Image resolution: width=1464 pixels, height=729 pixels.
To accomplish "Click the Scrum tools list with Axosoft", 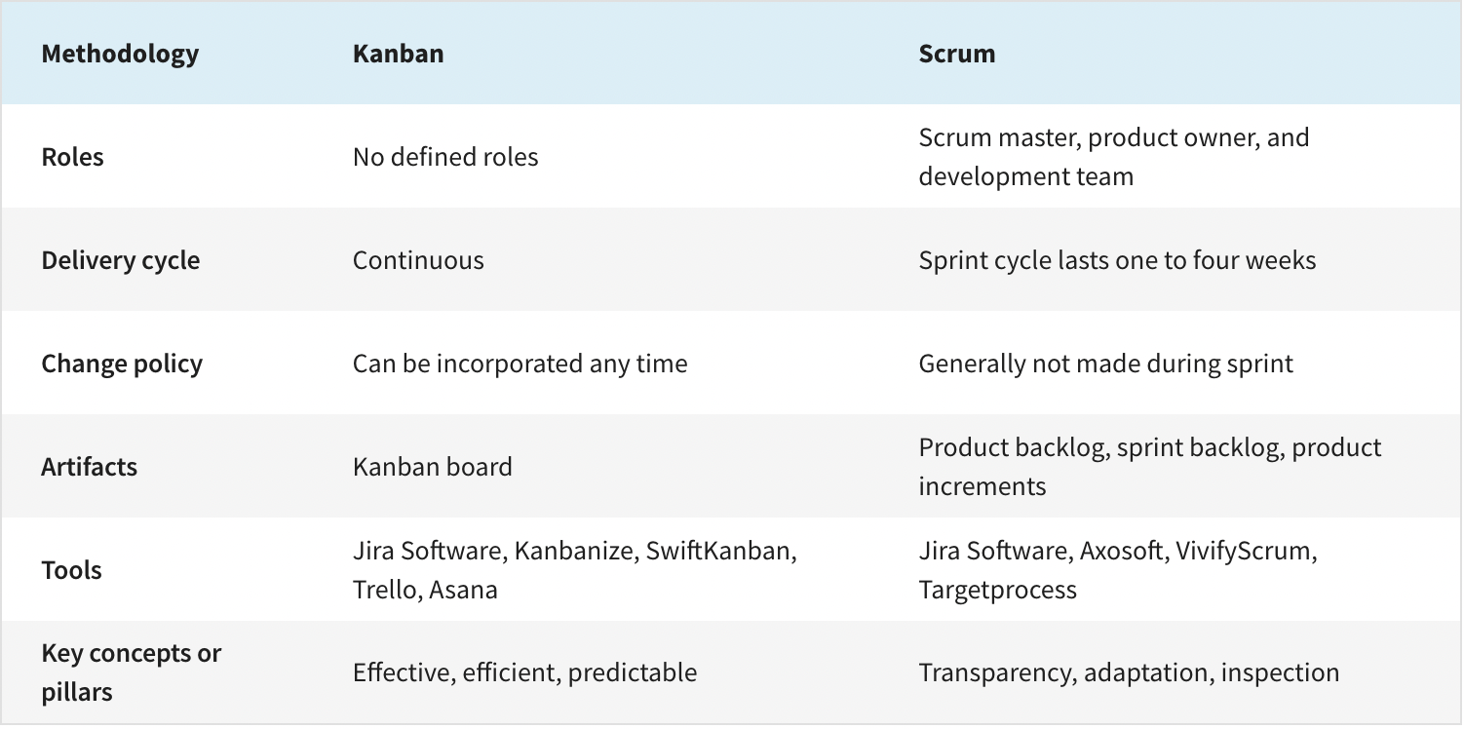I will coord(1118,570).
